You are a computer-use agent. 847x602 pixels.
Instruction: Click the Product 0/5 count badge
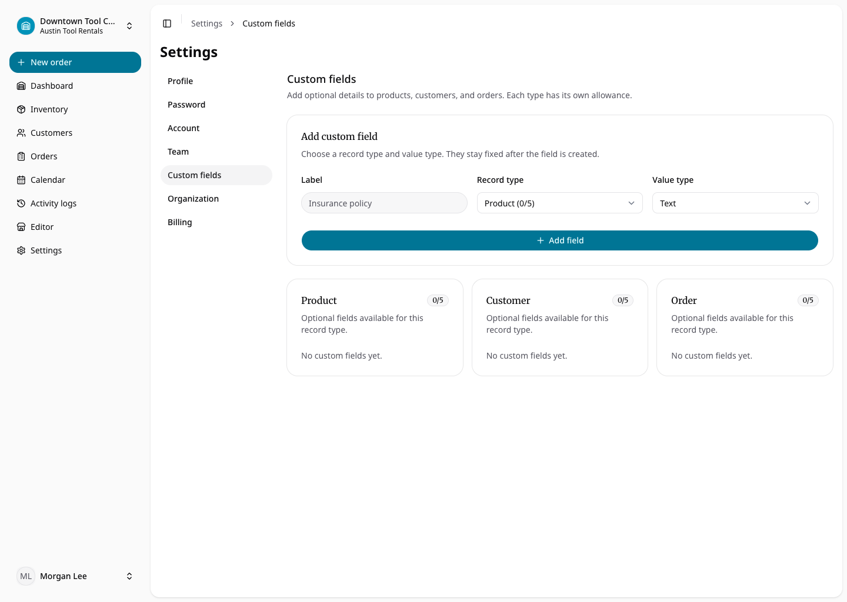pos(438,300)
